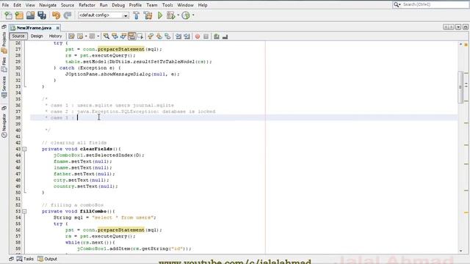Collapse the fillCombo method fold
The image size is (470, 264).
click(24, 211)
